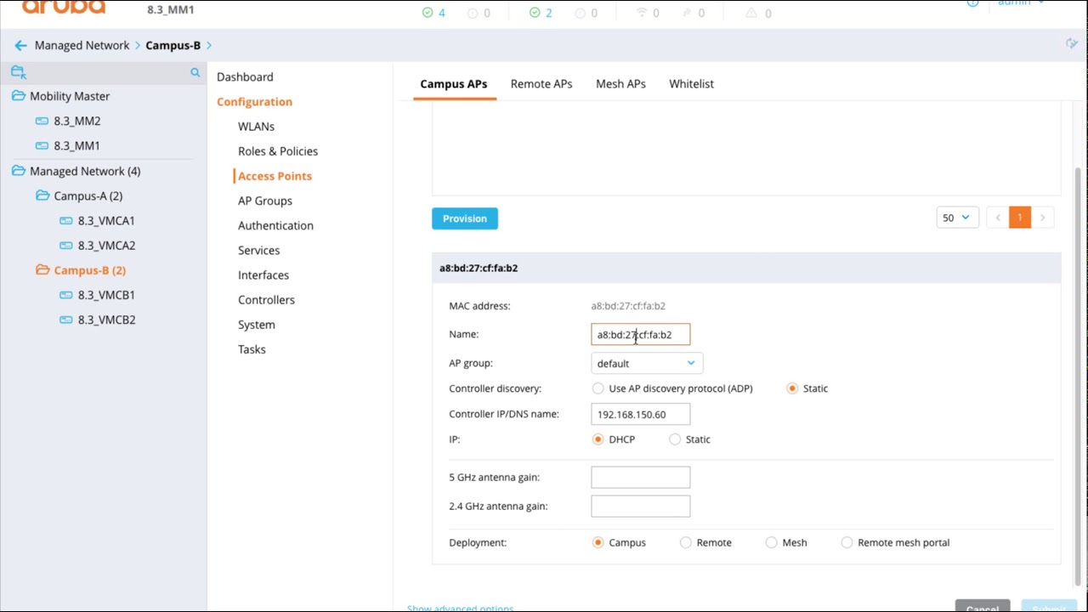The image size is (1088, 612).
Task: Open the Tasks page
Action: point(252,349)
